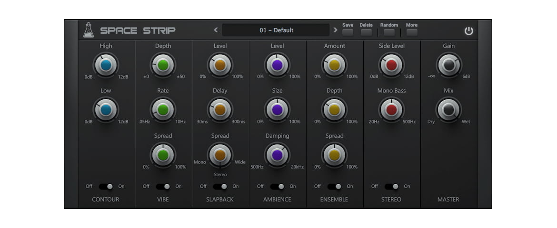
Task: Click the MASTER section label
Action: click(x=448, y=199)
